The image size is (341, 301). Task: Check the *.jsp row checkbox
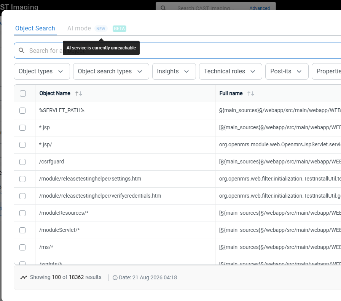(x=22, y=128)
